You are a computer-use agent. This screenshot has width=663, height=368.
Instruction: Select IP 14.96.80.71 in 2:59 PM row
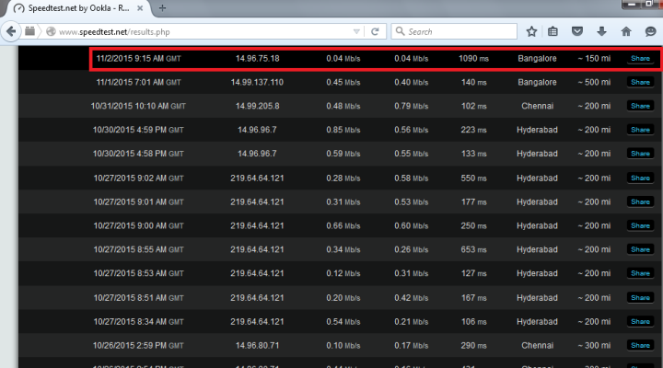[257, 345]
